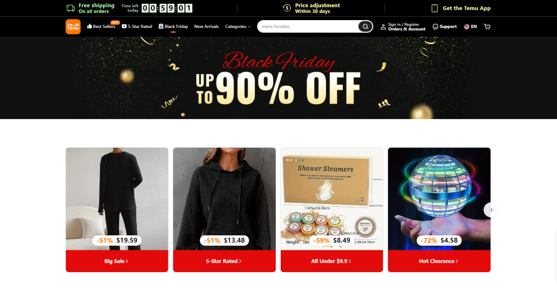
Task: Click the price adjustment dollar icon
Action: tap(287, 8)
